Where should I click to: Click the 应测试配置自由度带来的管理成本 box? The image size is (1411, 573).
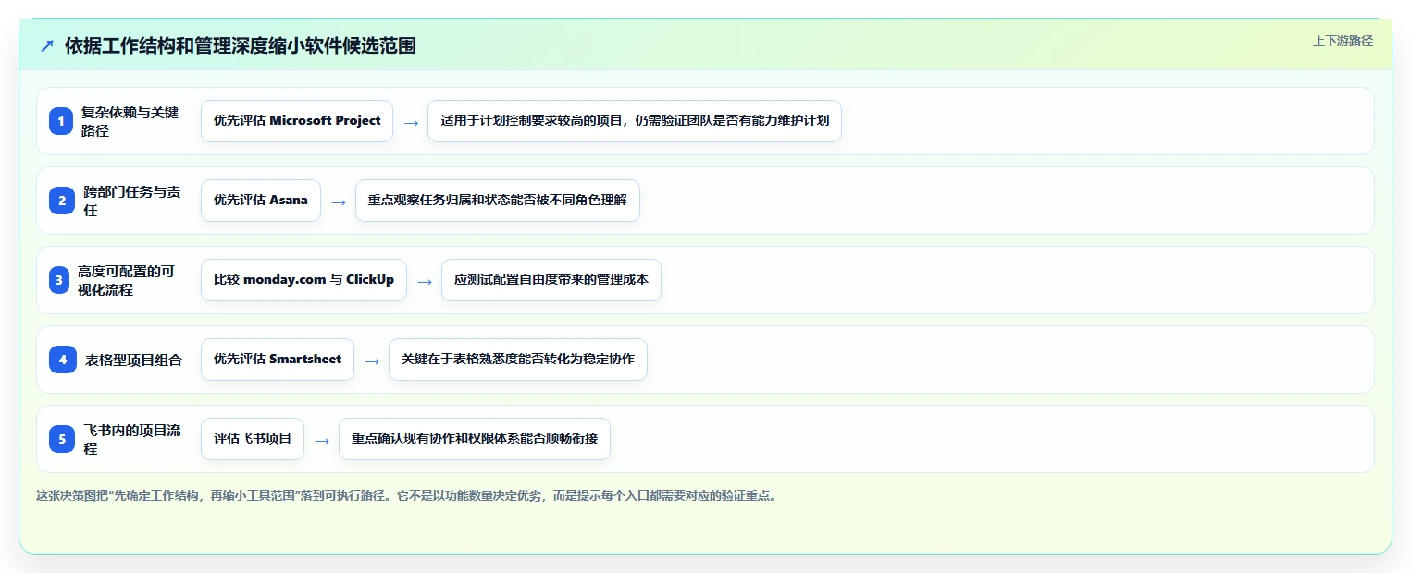click(551, 280)
